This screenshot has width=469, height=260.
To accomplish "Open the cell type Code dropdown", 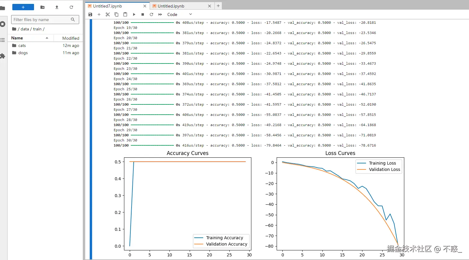I will [x=179, y=14].
